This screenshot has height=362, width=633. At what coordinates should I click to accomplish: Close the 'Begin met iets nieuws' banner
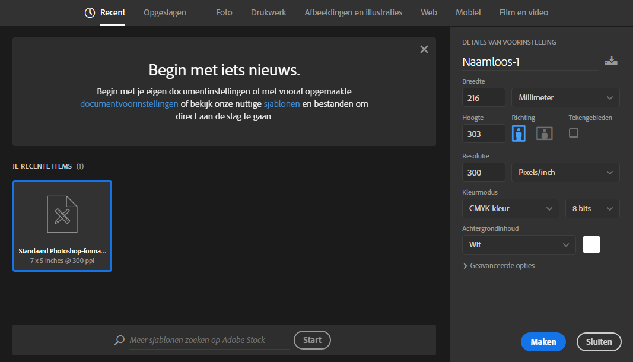click(424, 50)
